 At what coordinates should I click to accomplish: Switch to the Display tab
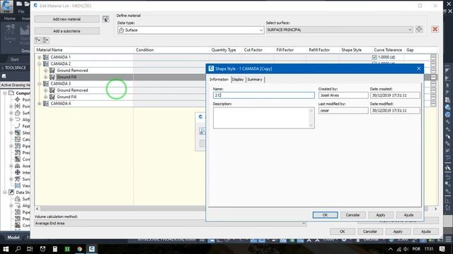pyautogui.click(x=238, y=80)
